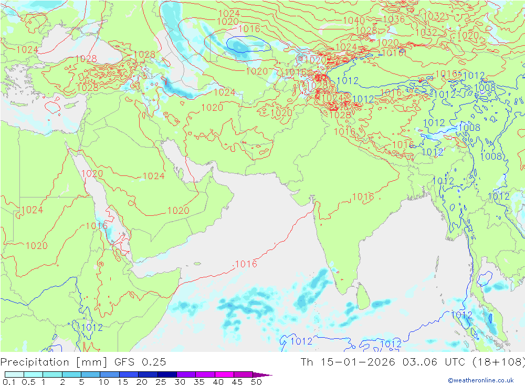This screenshot has height=385, width=525.
Task: Select the 10–15 mm legend color box
Action: 110,374
